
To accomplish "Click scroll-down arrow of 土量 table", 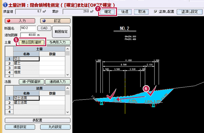I will 67,75.
